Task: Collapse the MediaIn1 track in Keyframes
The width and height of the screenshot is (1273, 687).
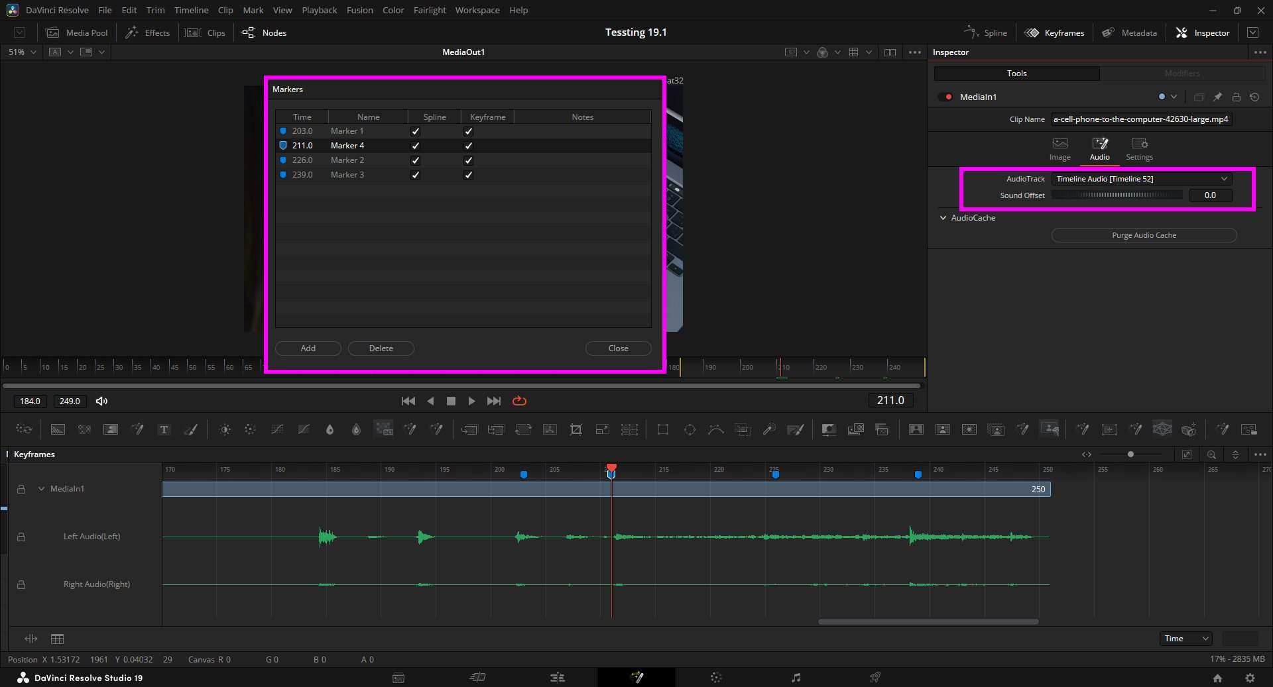Action: click(41, 489)
